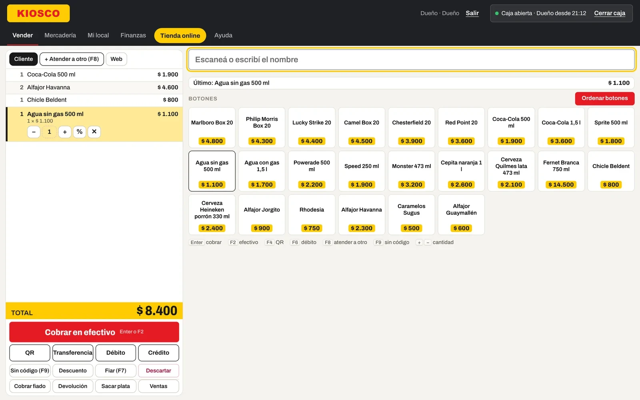Decrease quantity of Agua sin gas with minus

point(34,132)
